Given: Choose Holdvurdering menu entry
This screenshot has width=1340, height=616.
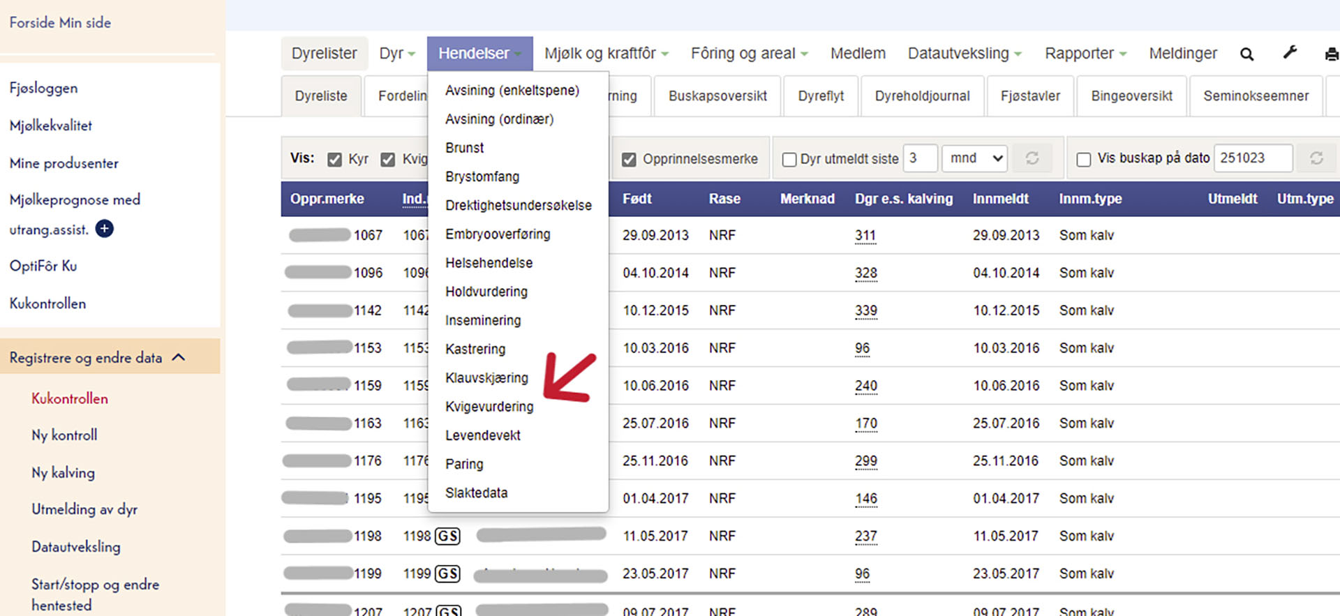Looking at the screenshot, I should [x=486, y=292].
